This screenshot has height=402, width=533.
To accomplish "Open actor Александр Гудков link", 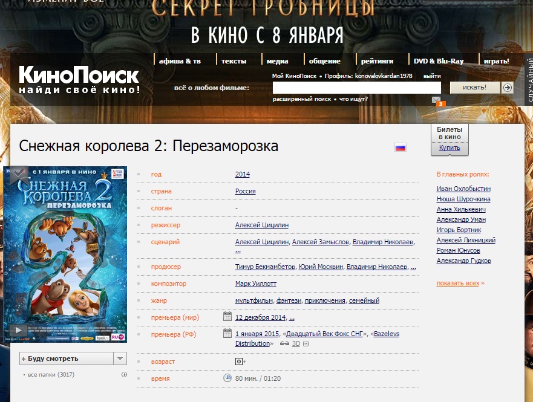I will pyautogui.click(x=463, y=261).
